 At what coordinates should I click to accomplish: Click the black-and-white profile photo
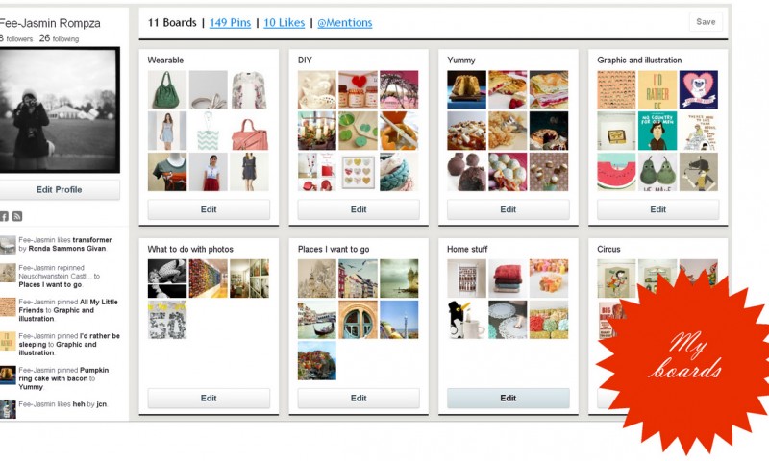tap(60, 109)
